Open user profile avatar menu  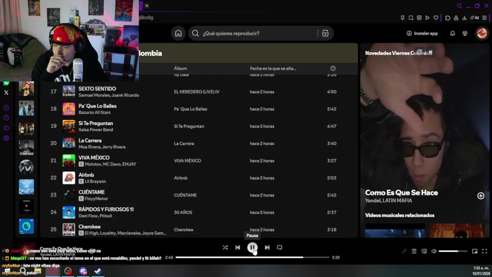click(482, 33)
